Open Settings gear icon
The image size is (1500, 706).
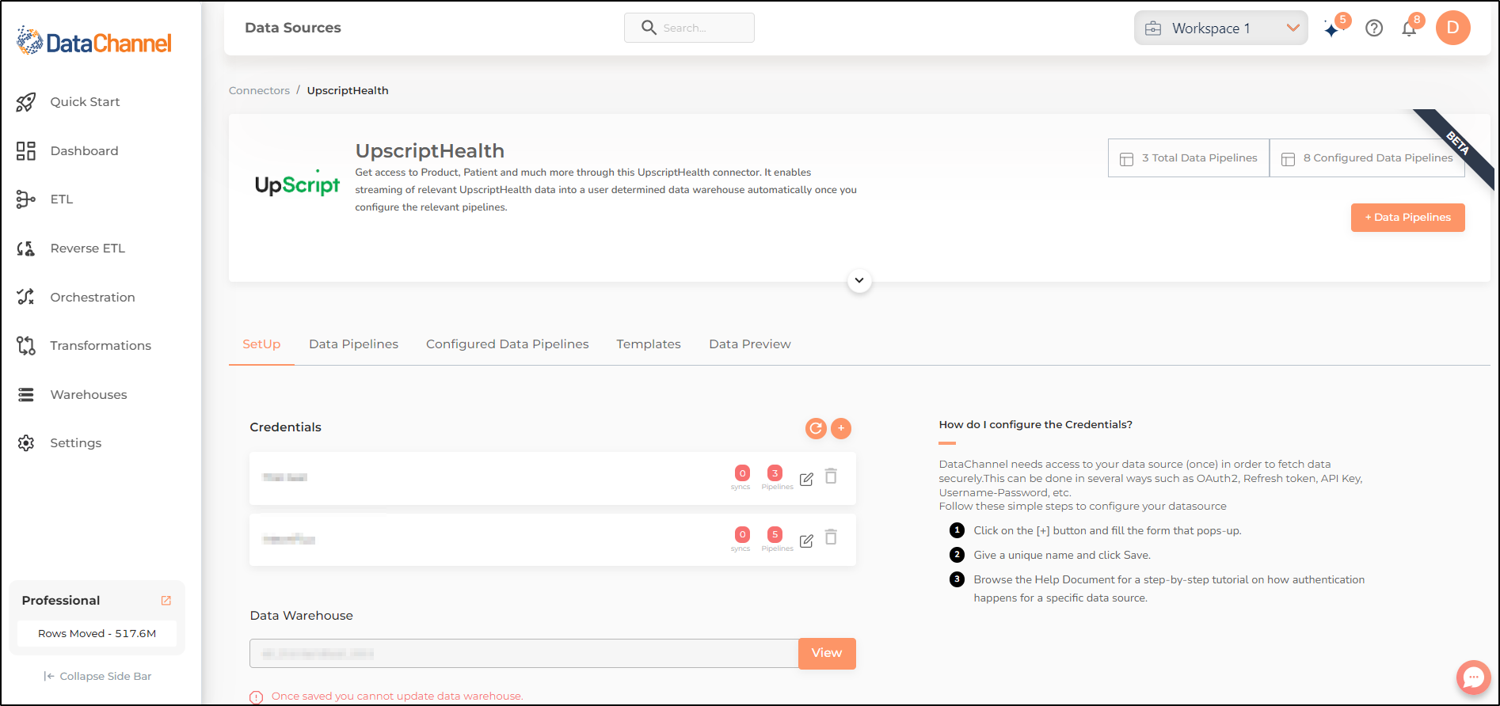click(26, 443)
